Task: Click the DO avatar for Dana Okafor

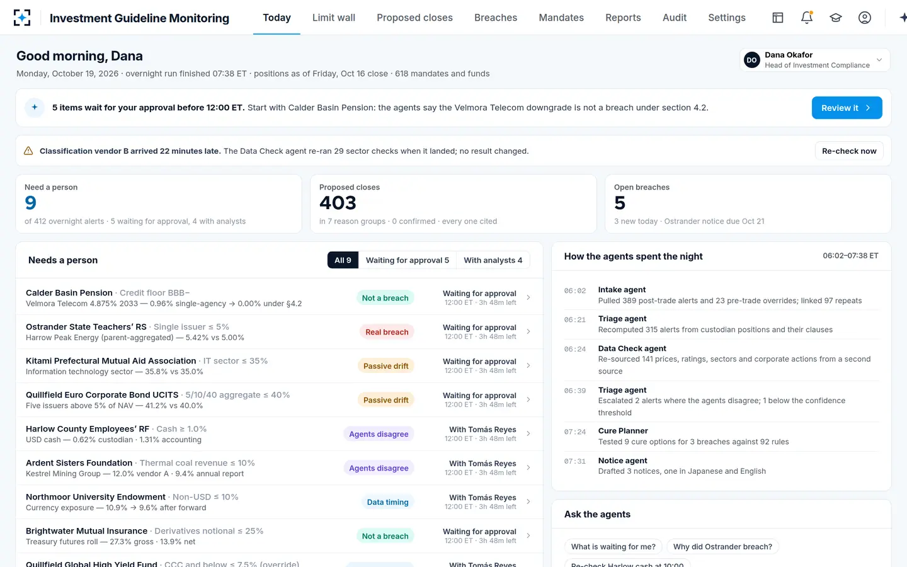Action: click(x=751, y=60)
